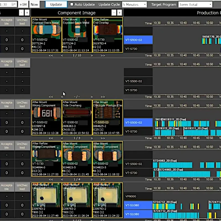Viewport: 221px width, 221px height.
Task: Open the Wrong Component 681 resistor image
Action: point(46,117)
